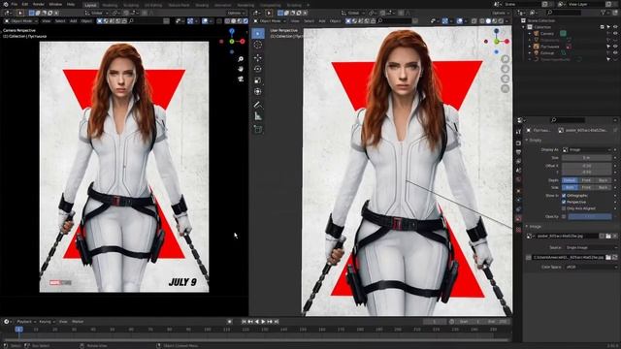Image resolution: width=621 pixels, height=349 pixels.
Task: Switch to the Layout workspace tab
Action: (90, 5)
